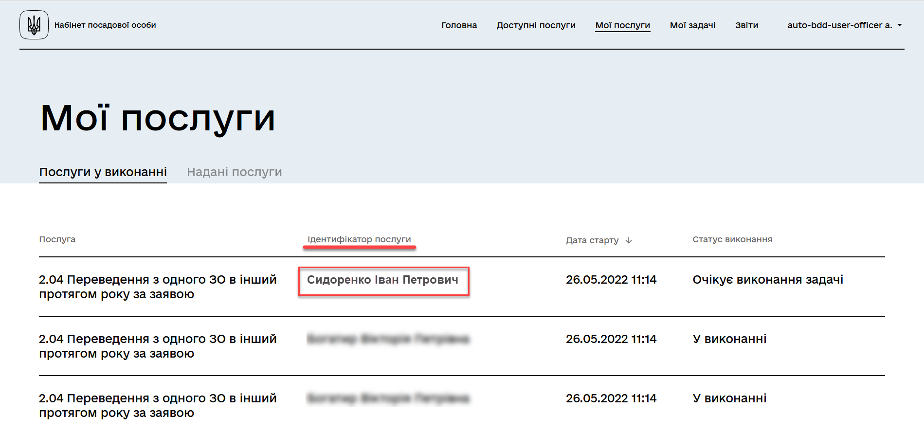Go to Доступні послуги in navigation
This screenshot has width=924, height=433.
536,25
